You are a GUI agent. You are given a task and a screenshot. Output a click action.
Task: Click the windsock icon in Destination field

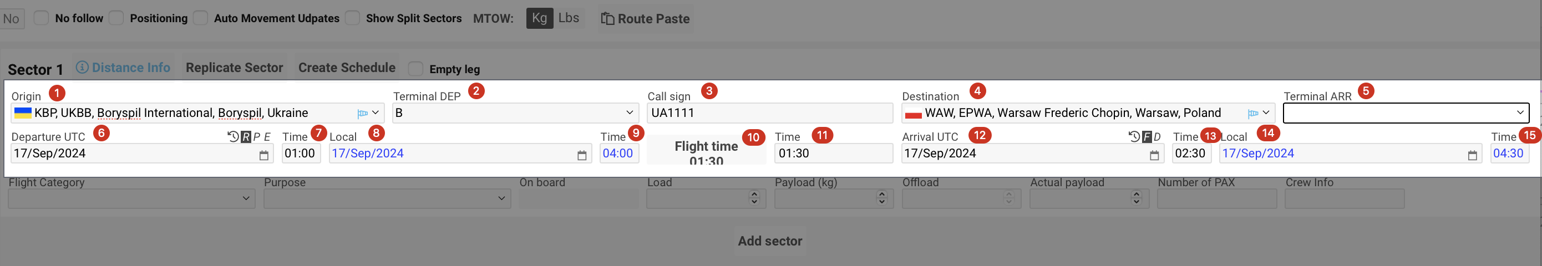point(1252,113)
